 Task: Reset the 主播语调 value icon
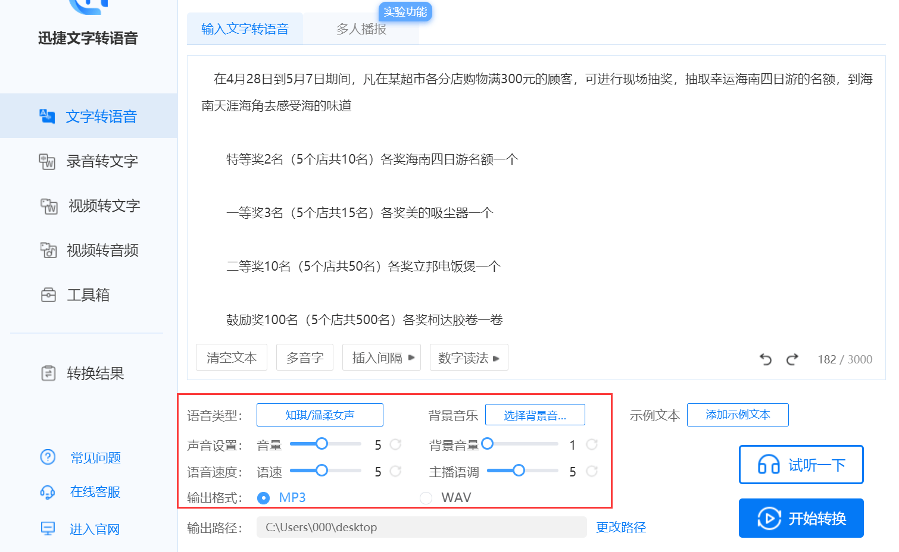point(592,471)
